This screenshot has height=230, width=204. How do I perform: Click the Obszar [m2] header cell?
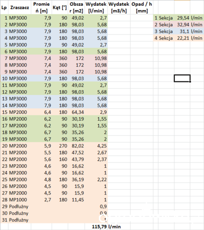(76, 7)
